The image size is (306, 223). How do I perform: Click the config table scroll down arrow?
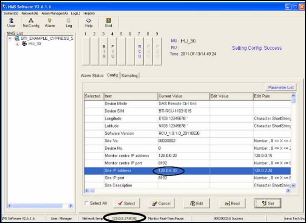(x=293, y=185)
